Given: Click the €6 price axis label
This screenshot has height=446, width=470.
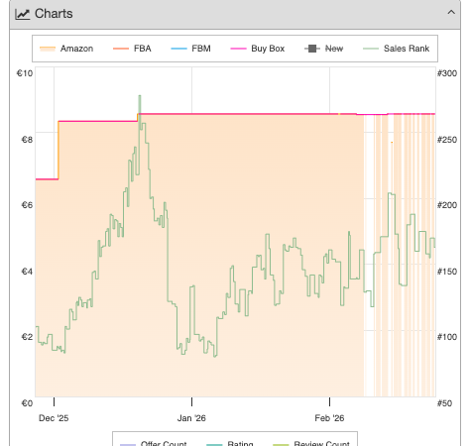Looking at the screenshot, I should pyautogui.click(x=27, y=205).
